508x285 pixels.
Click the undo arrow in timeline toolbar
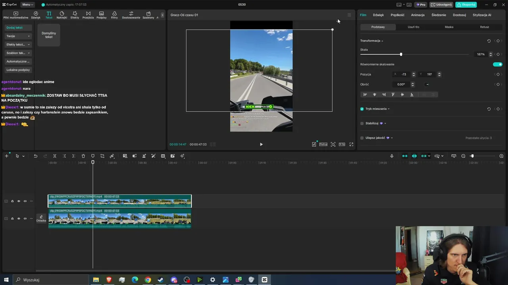[x=35, y=156]
